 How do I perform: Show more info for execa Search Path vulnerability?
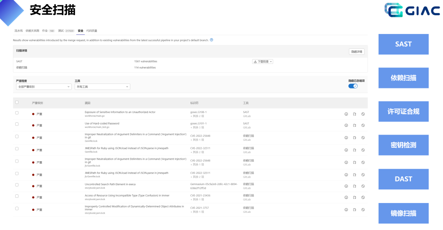click(x=346, y=186)
